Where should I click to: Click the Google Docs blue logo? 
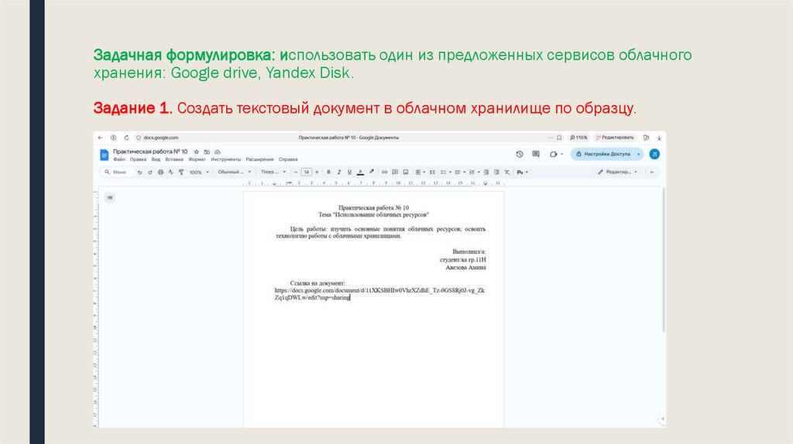coord(105,155)
